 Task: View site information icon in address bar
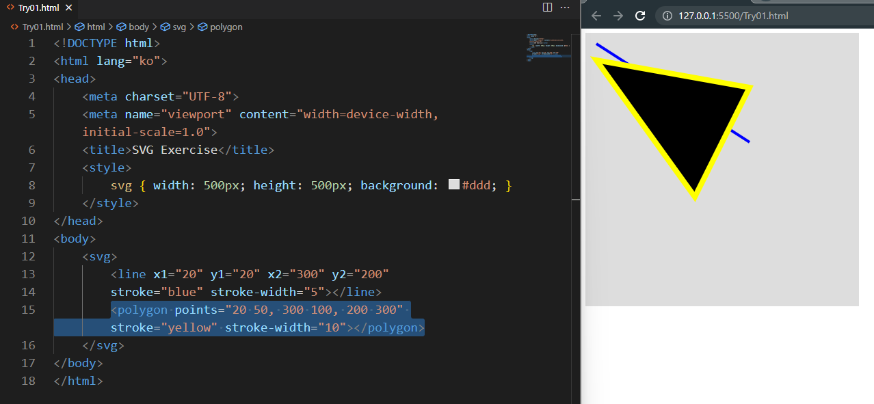pos(667,16)
